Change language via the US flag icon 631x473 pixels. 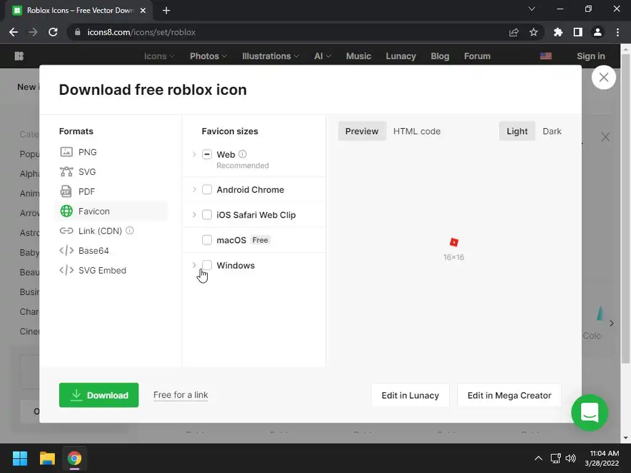coord(546,56)
